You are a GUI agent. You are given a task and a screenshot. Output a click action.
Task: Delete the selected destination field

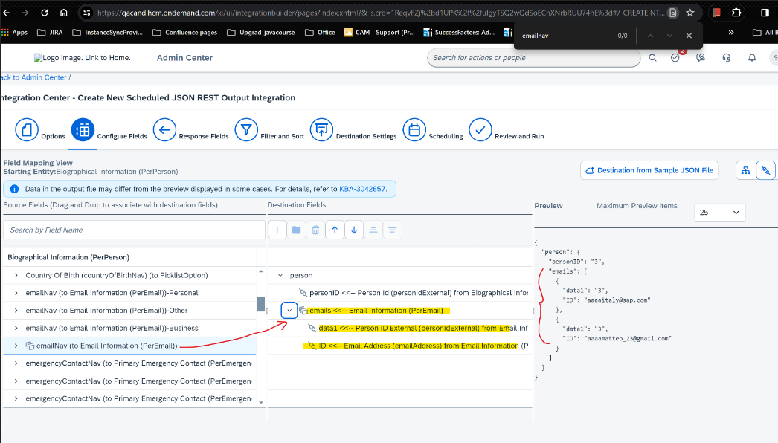pos(315,230)
